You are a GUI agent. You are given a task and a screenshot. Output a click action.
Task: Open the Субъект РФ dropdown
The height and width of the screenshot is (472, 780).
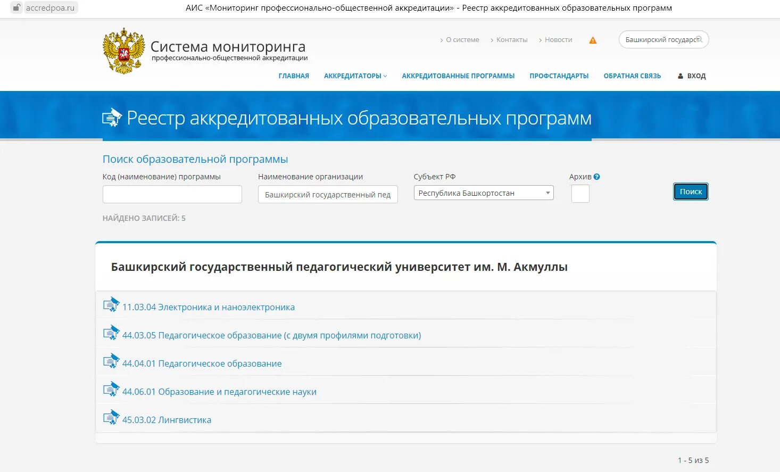point(484,193)
